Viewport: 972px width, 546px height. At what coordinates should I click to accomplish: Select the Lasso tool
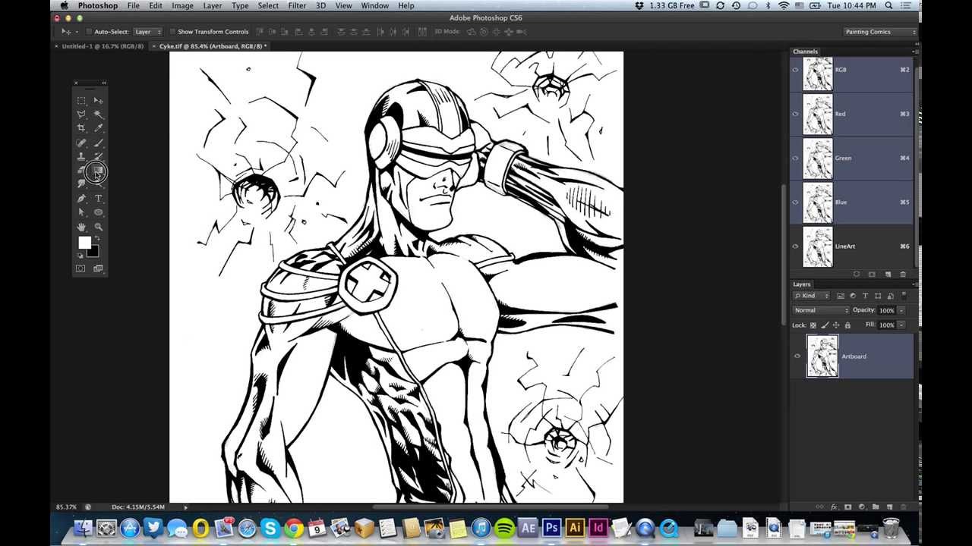pyautogui.click(x=81, y=115)
